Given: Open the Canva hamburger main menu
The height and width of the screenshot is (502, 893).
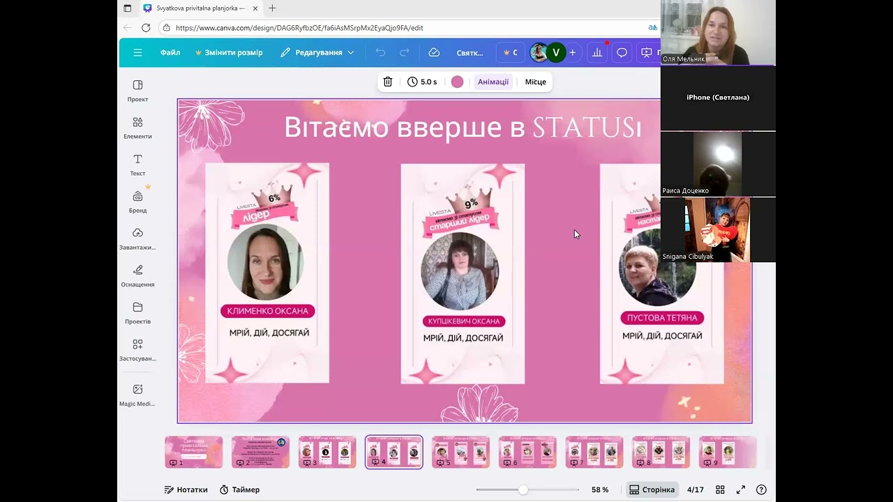Looking at the screenshot, I should click(137, 52).
